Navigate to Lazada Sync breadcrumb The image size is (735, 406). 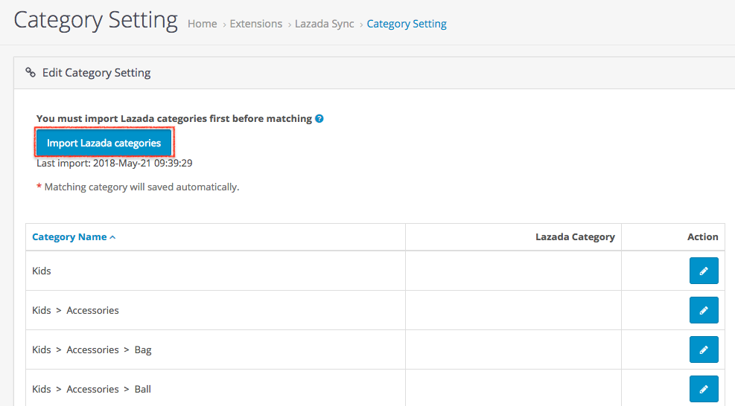tap(324, 24)
